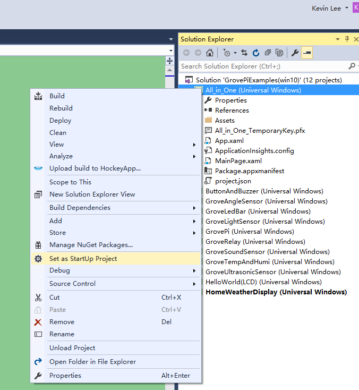Click the Back arrow in Solution Explorer toolbar
Viewport: 359px width, 390px height.
(x=186, y=53)
